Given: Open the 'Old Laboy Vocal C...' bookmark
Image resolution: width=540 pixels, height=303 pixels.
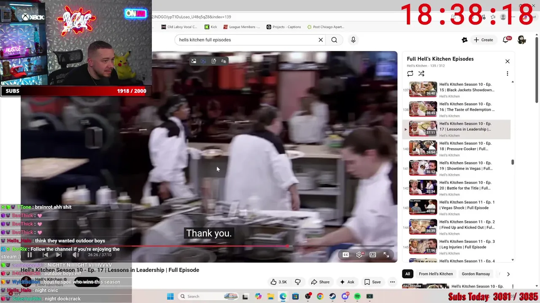Looking at the screenshot, I should (x=179, y=27).
